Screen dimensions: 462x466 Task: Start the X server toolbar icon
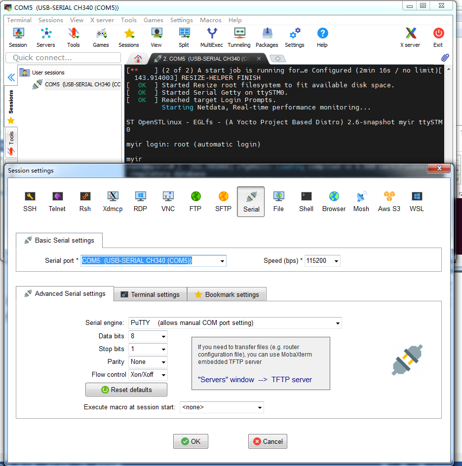(410, 37)
